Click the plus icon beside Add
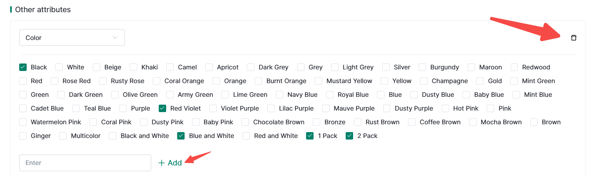Image resolution: width=591 pixels, height=176 pixels. tap(161, 163)
